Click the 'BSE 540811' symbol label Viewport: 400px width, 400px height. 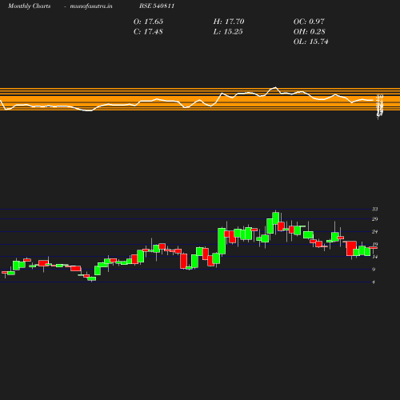(x=157, y=6)
